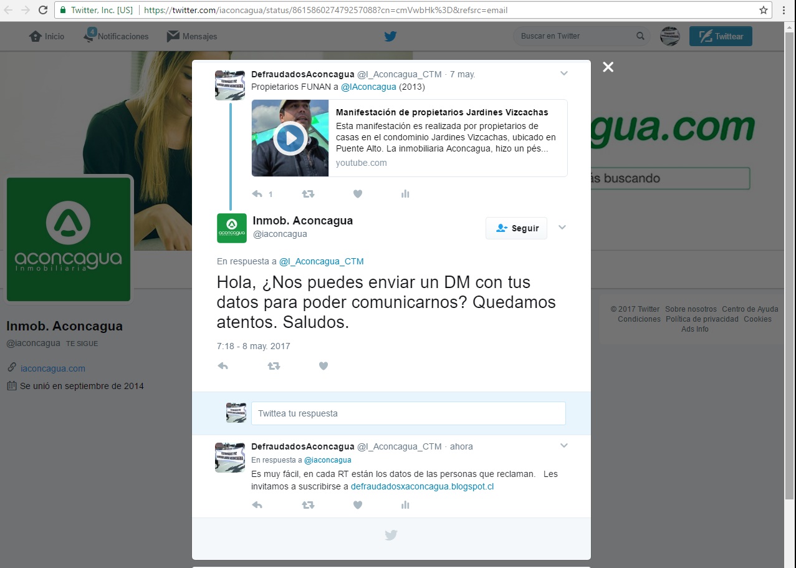
Task: Retweet the ahora tweet
Action: tap(308, 505)
